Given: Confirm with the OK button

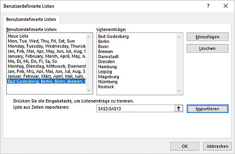Looking at the screenshot, I should coord(185,146).
